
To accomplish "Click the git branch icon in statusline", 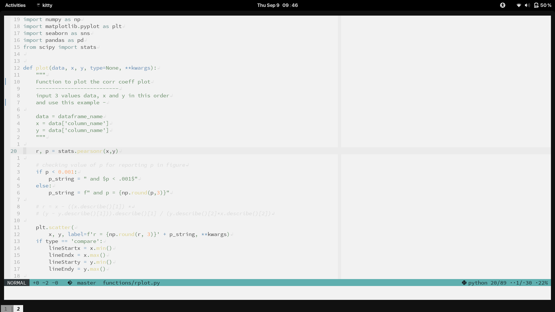I will click(70, 283).
